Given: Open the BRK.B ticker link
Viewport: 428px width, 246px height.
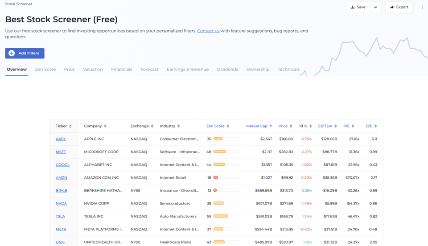Looking at the screenshot, I should (x=62, y=191).
